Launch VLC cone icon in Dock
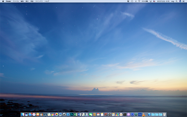 tap(144, 114)
